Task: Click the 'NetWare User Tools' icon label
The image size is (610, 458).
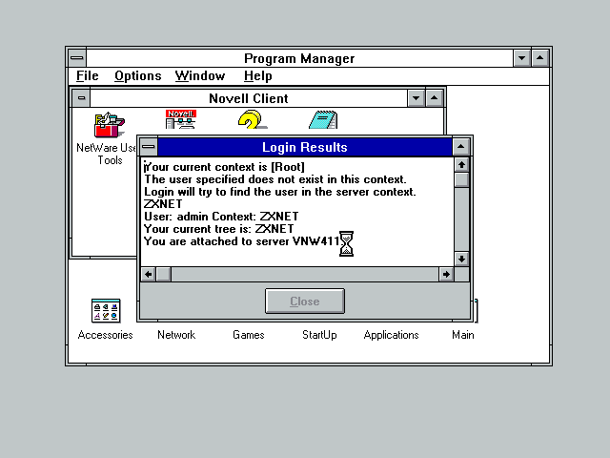Action: pyautogui.click(x=107, y=154)
